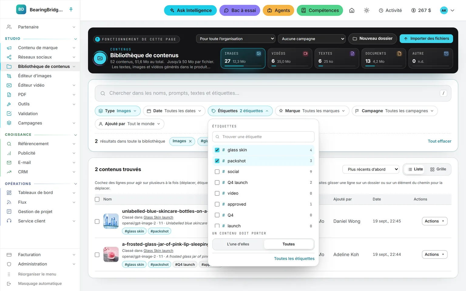Click the Textes stat card
Screen dimensions: 466x291
click(x=337, y=58)
